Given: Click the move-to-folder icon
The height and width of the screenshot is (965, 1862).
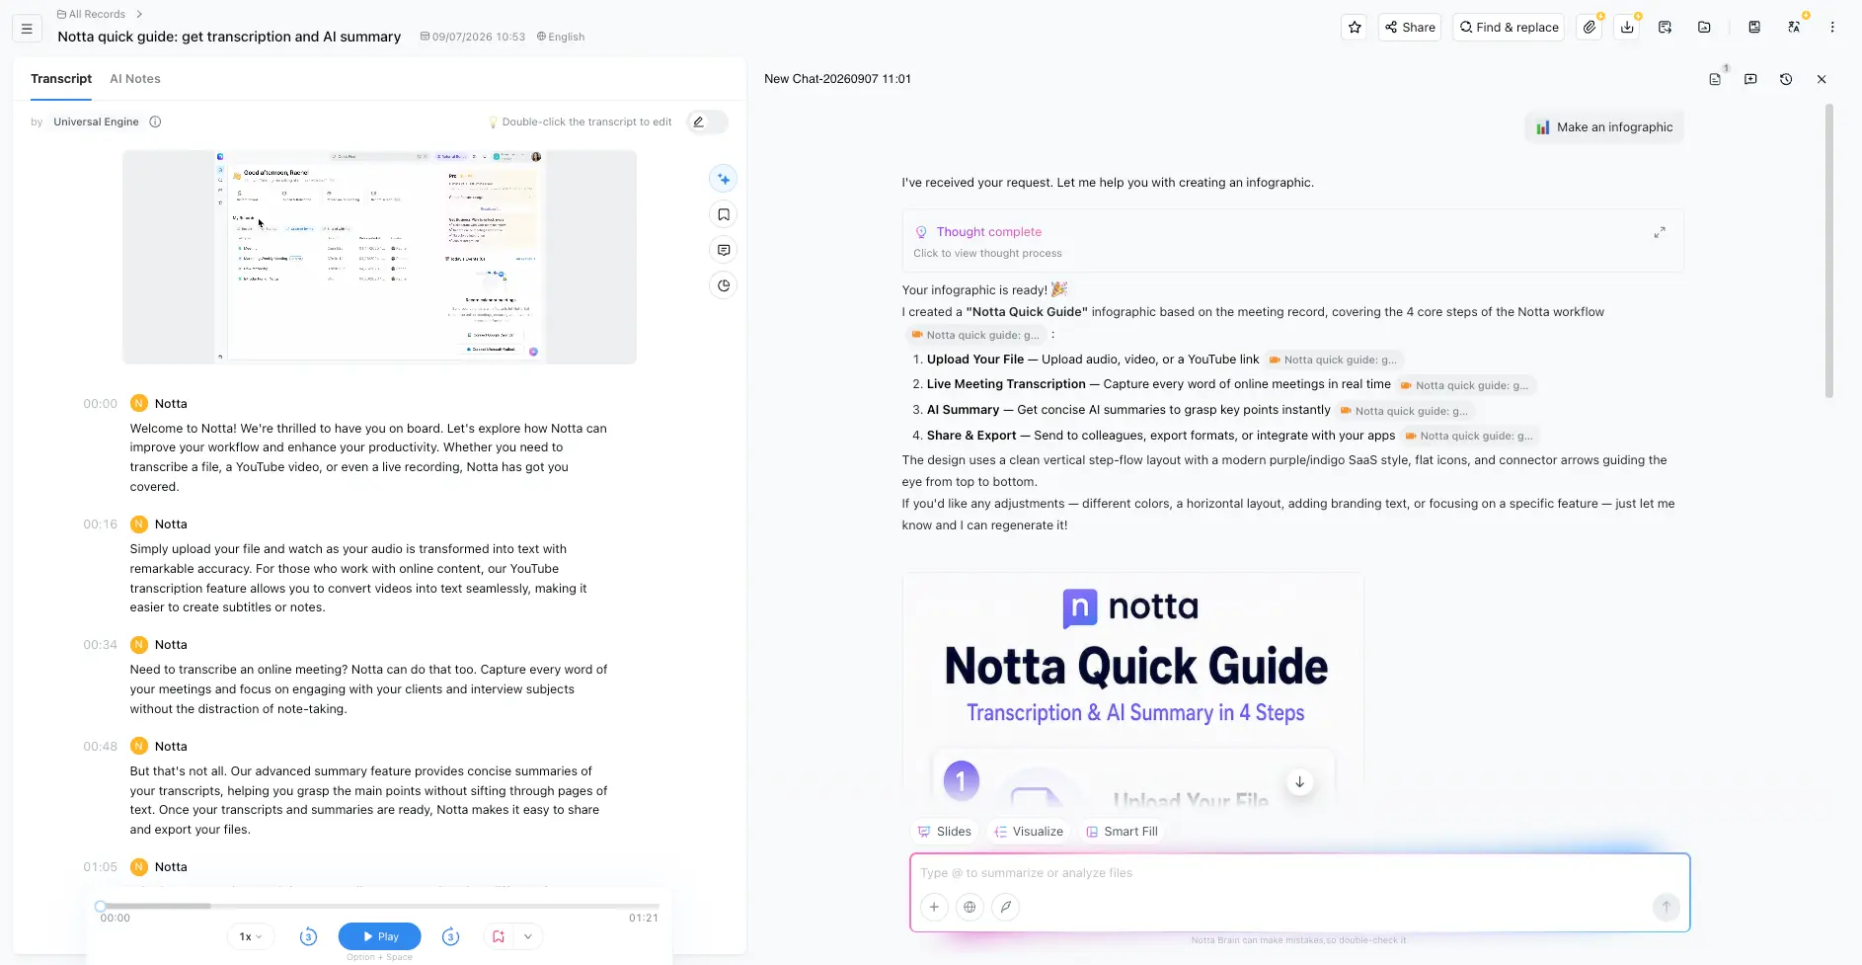Looking at the screenshot, I should click(1704, 28).
